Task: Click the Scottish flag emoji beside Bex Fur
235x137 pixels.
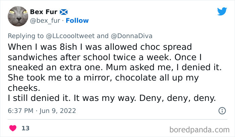Action: click(x=64, y=12)
